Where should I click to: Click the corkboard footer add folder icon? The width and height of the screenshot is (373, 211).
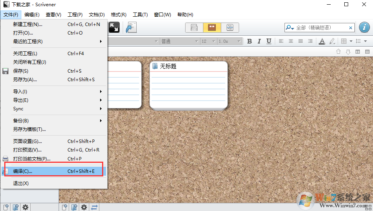tap(74, 207)
